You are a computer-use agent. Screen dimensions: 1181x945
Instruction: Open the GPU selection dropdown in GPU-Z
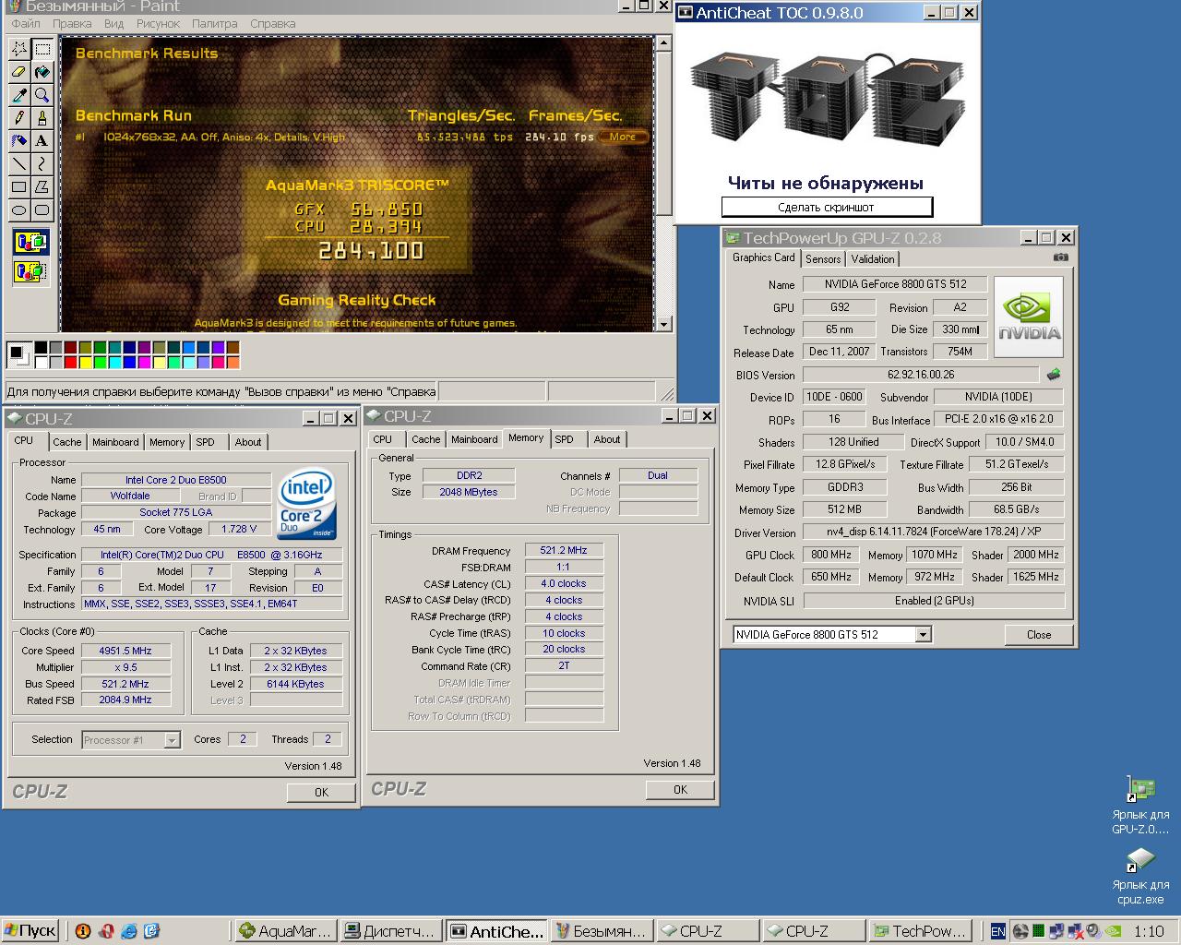(x=923, y=635)
